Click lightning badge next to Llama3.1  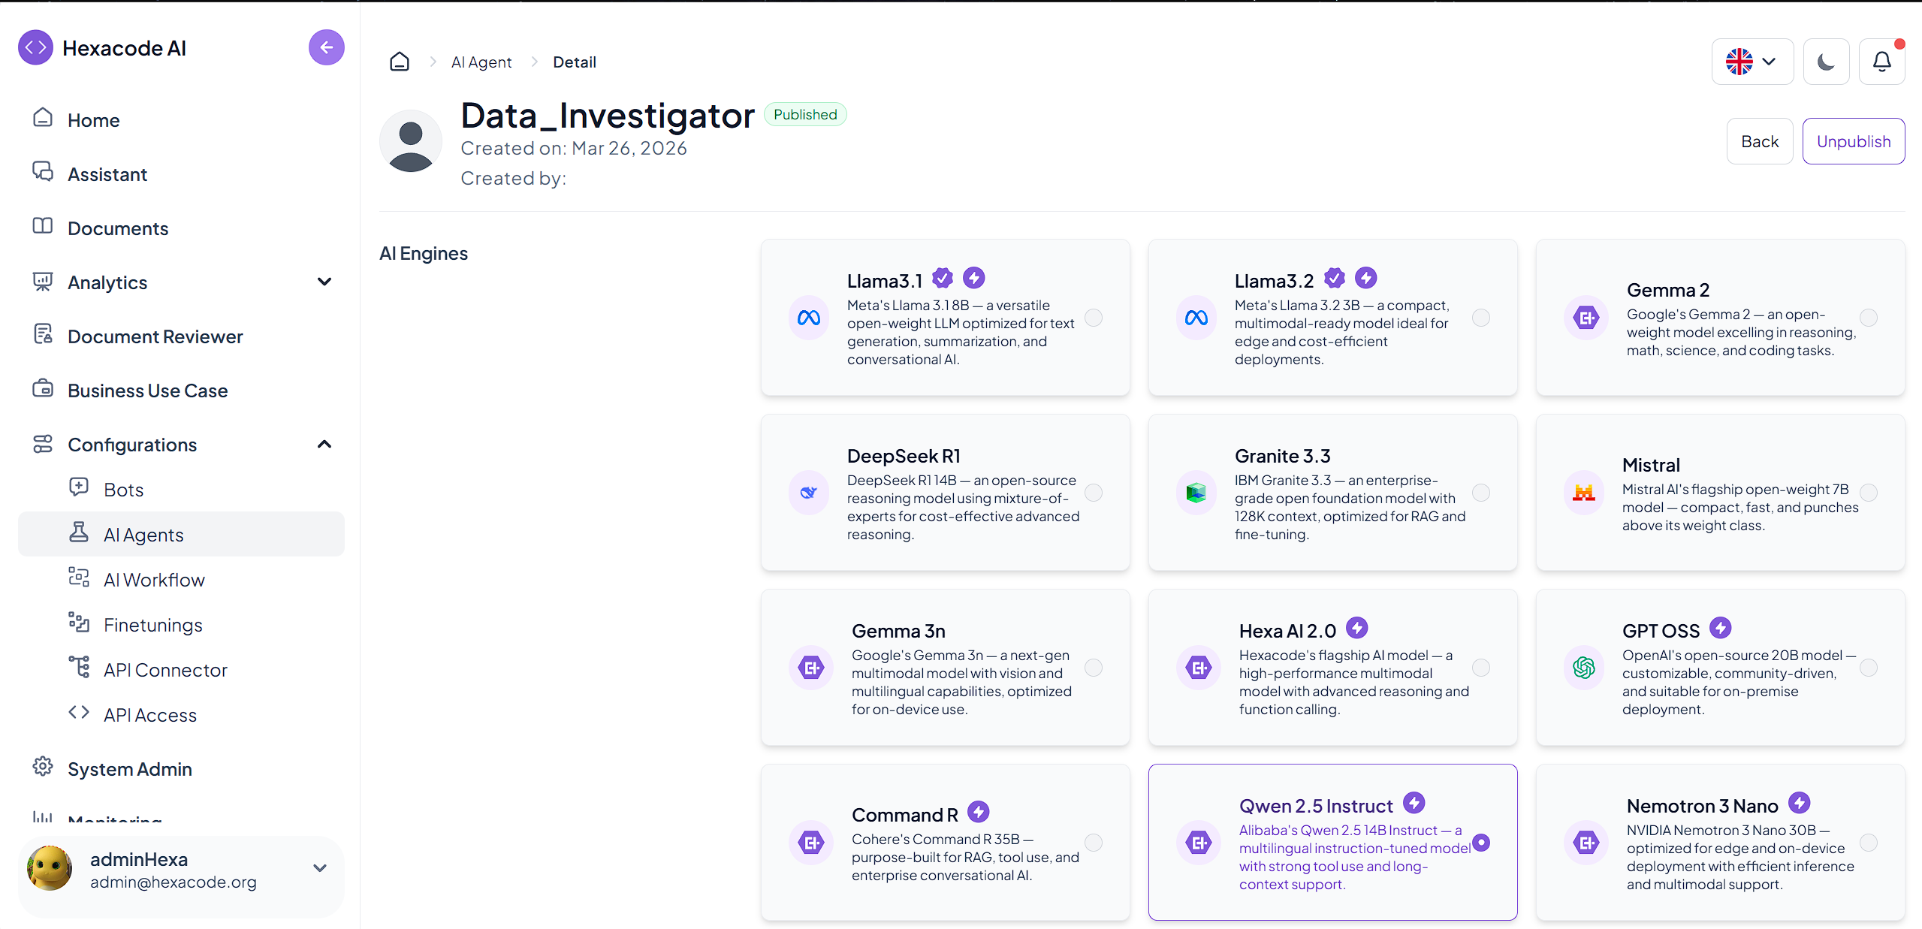(x=974, y=279)
